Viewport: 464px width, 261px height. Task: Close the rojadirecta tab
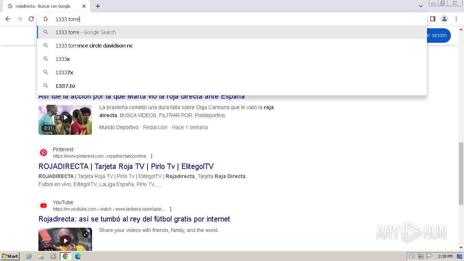pyautogui.click(x=84, y=6)
